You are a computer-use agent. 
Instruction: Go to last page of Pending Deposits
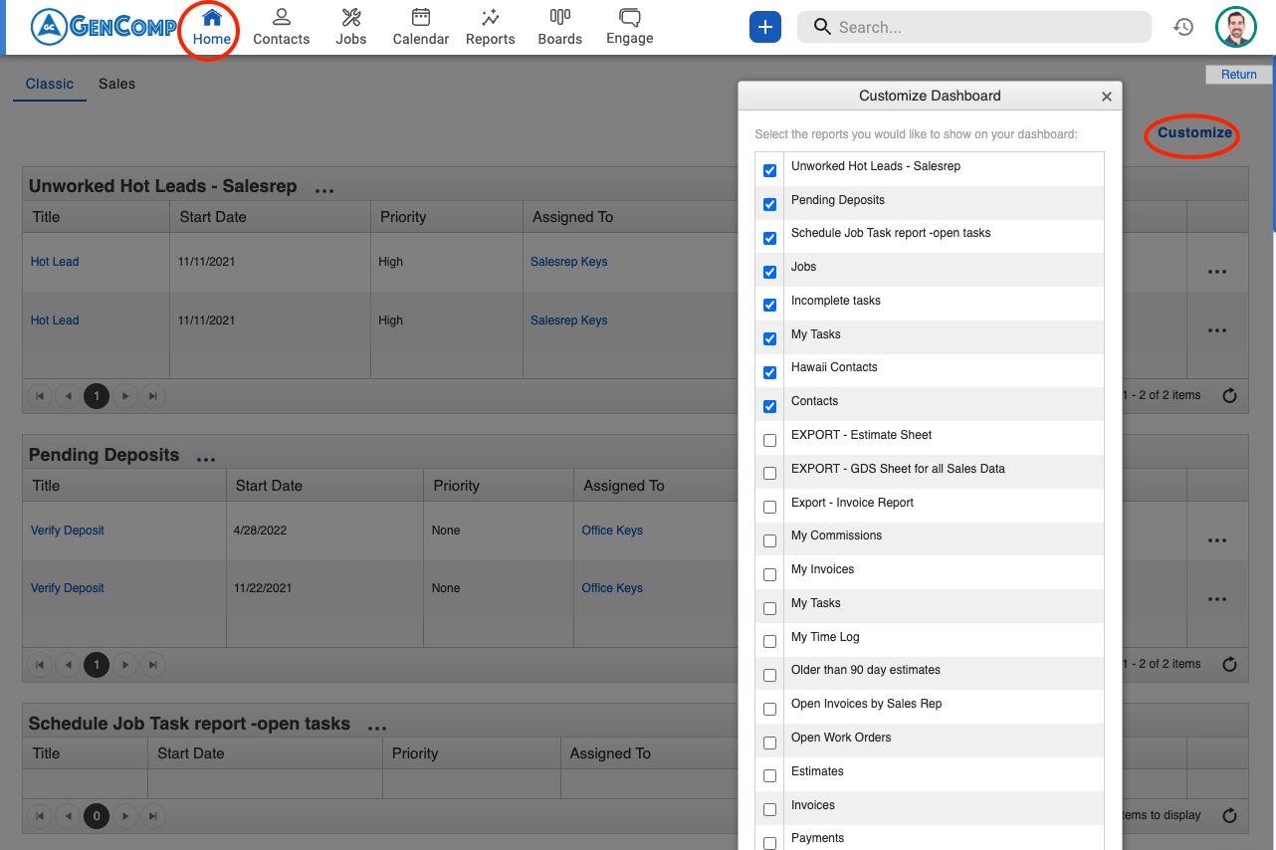(x=153, y=665)
